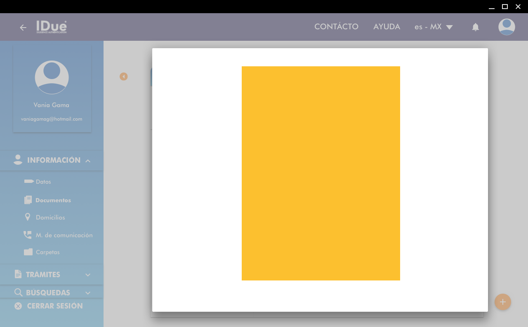The height and width of the screenshot is (327, 528).
Task: Open the user avatar menu in header
Action: [506, 27]
